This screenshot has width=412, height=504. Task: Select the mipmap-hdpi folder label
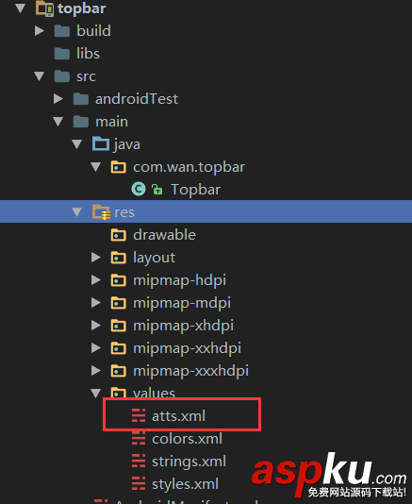[x=179, y=280]
